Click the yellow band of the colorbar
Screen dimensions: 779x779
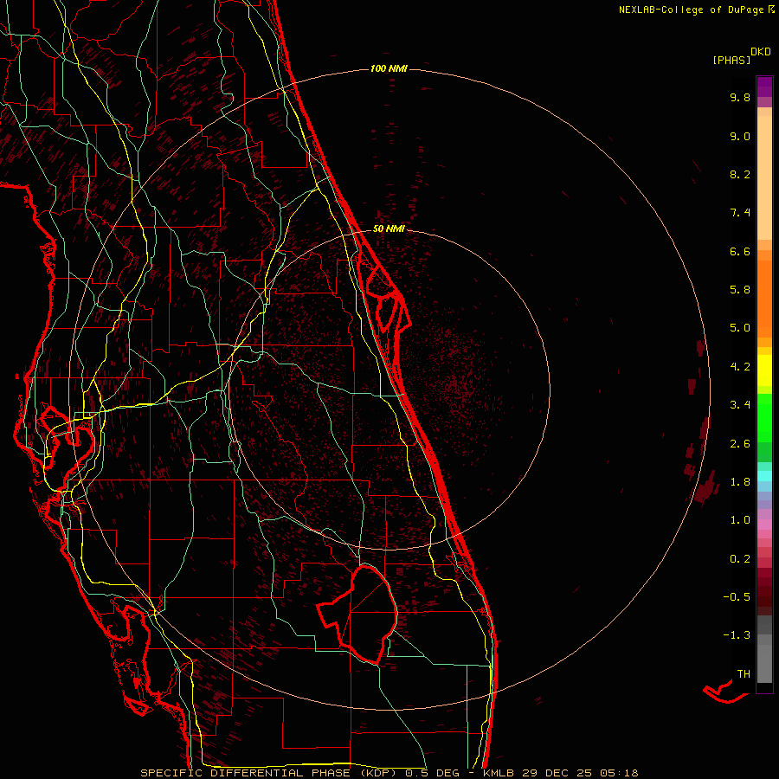pos(764,370)
